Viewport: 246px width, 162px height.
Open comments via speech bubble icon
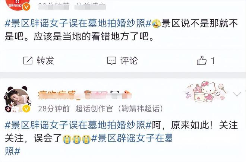pos(111,61)
